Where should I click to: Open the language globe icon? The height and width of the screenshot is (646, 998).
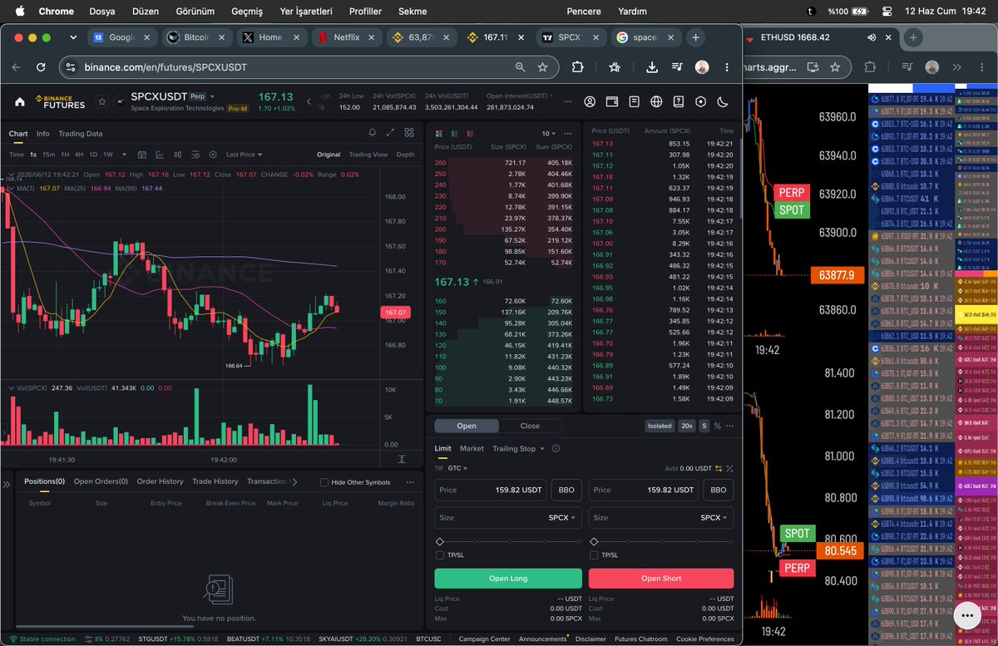tap(656, 101)
